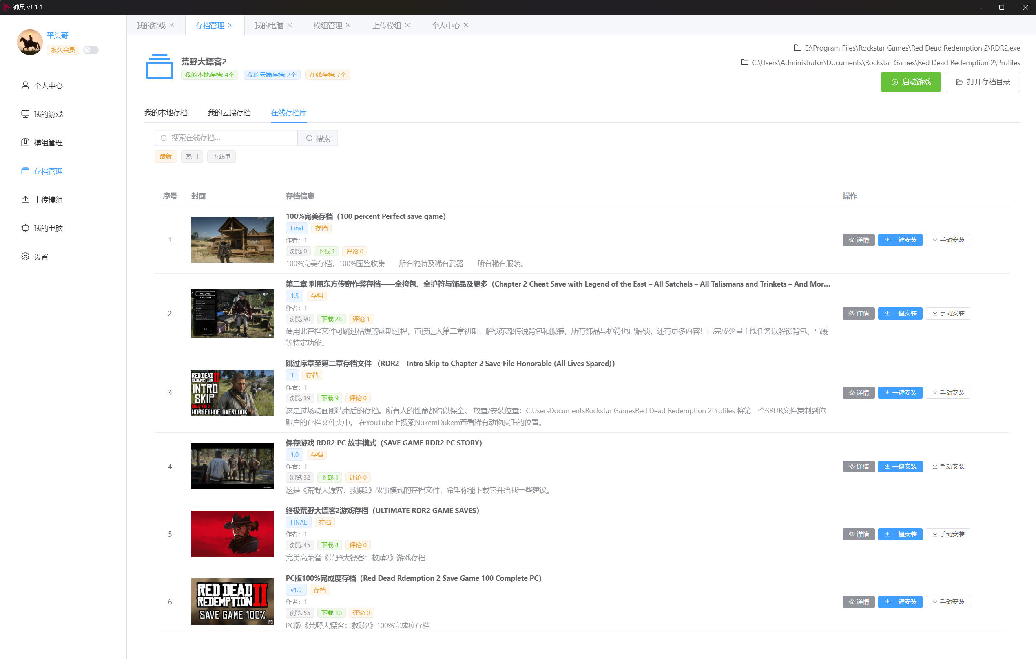View 详情 for PC版100%完成度存档
The image size is (1036, 659).
(859, 602)
